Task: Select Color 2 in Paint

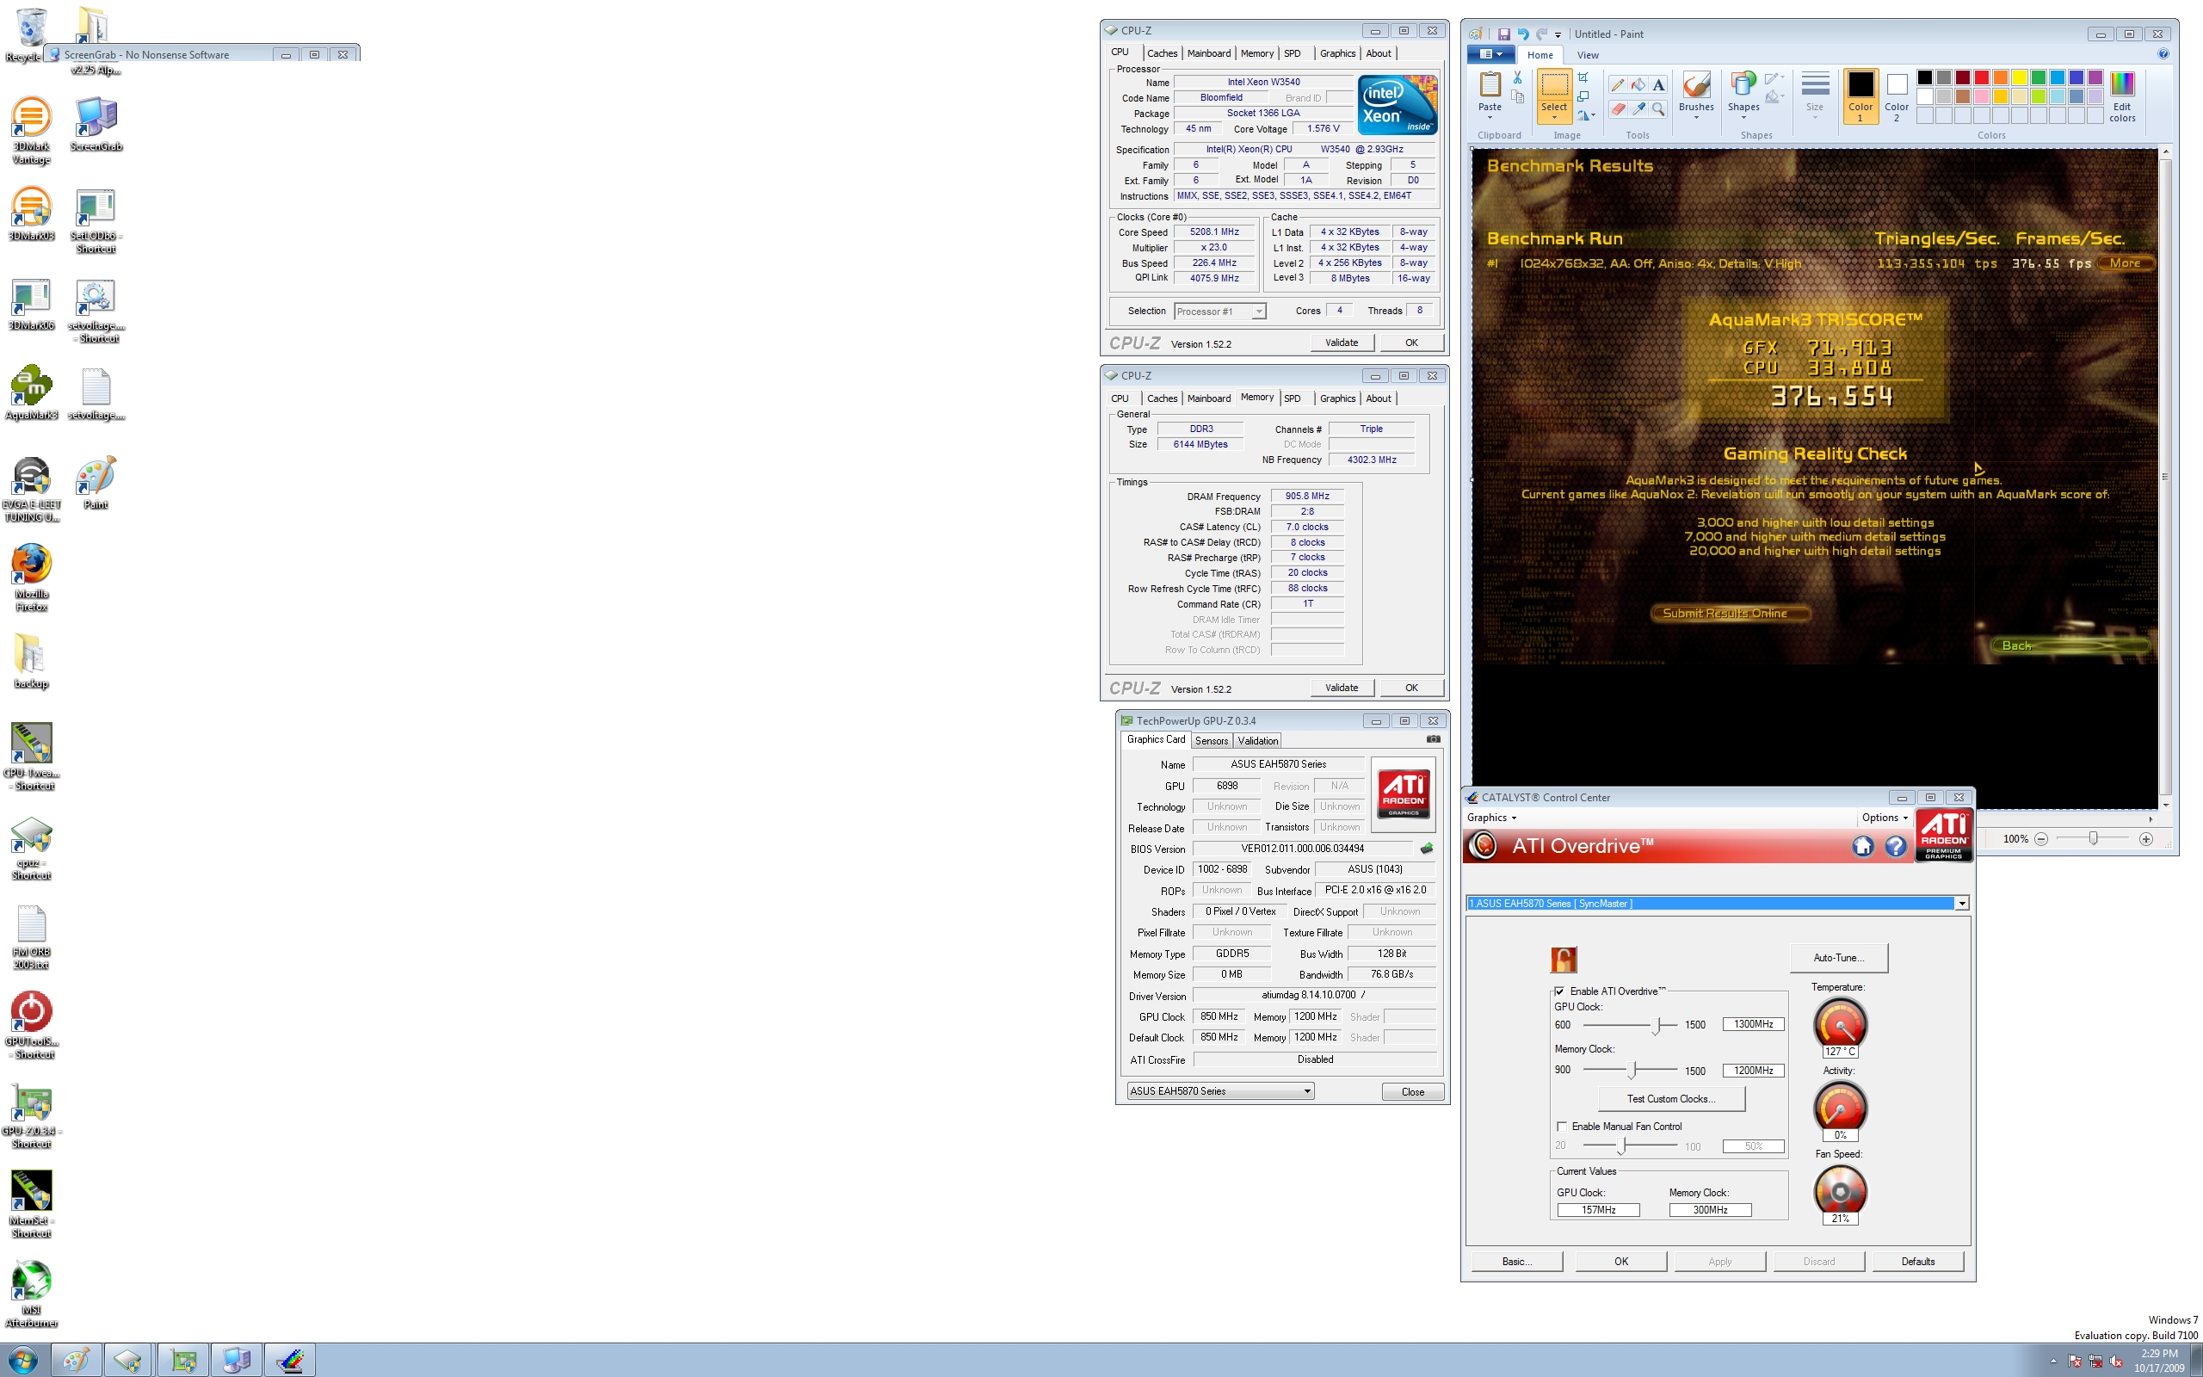Action: [1897, 96]
